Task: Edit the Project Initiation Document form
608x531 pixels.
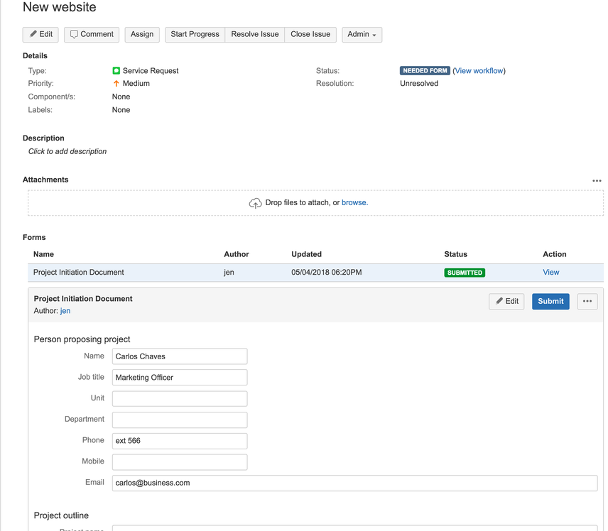Action: tap(506, 302)
